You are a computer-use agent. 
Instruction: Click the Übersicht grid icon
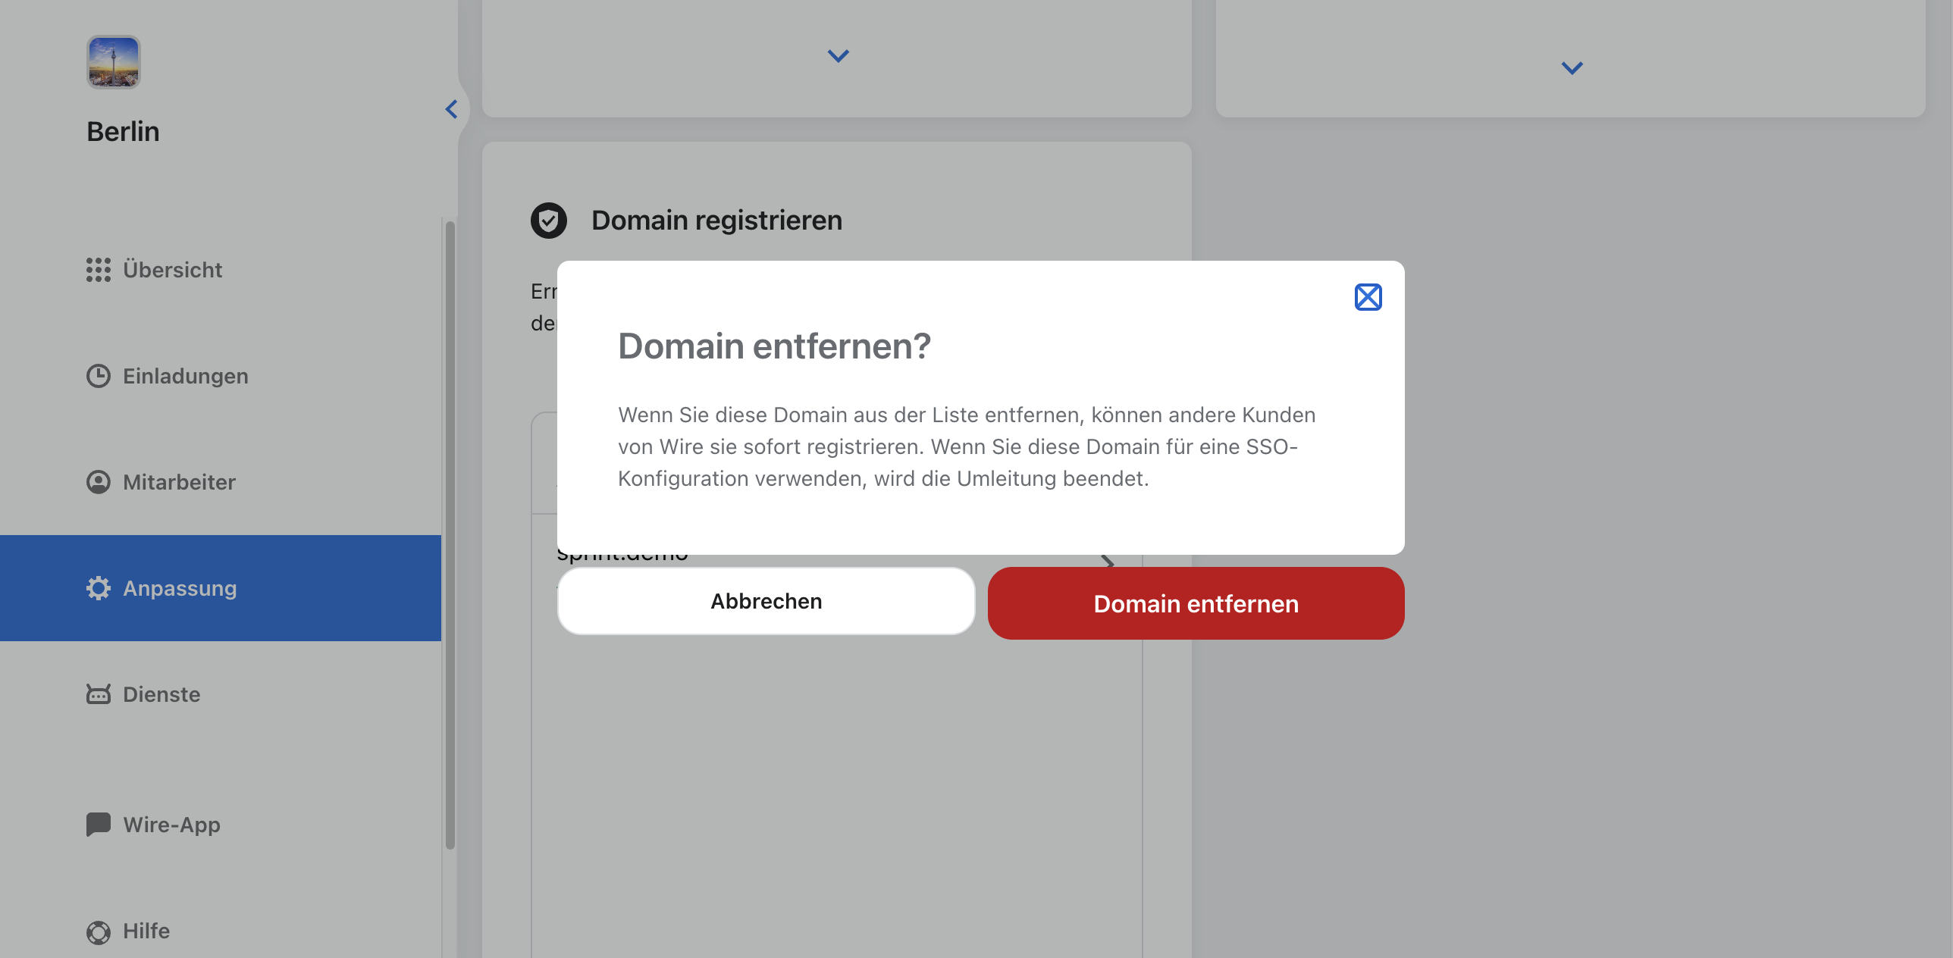coord(98,270)
